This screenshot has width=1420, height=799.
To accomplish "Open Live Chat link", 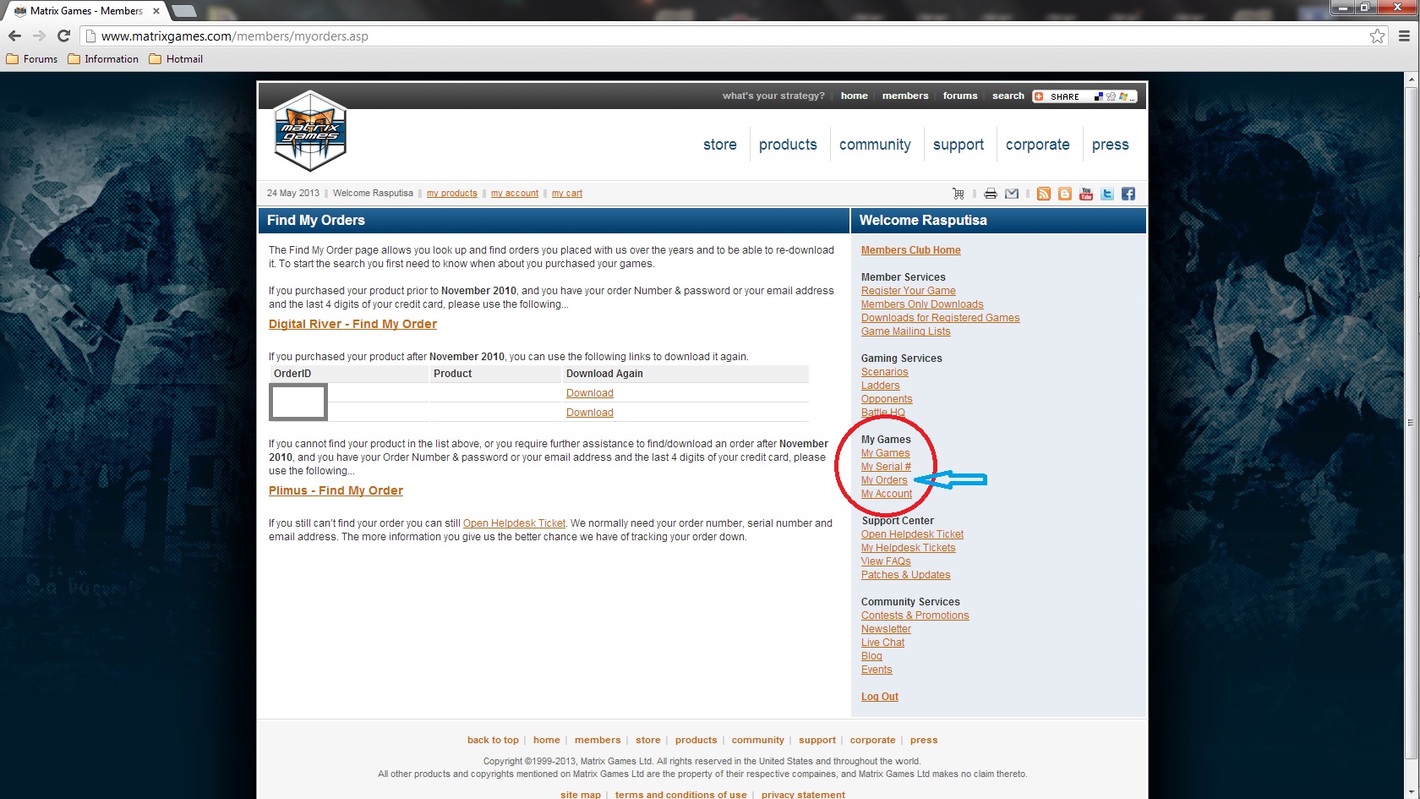I will coord(882,643).
